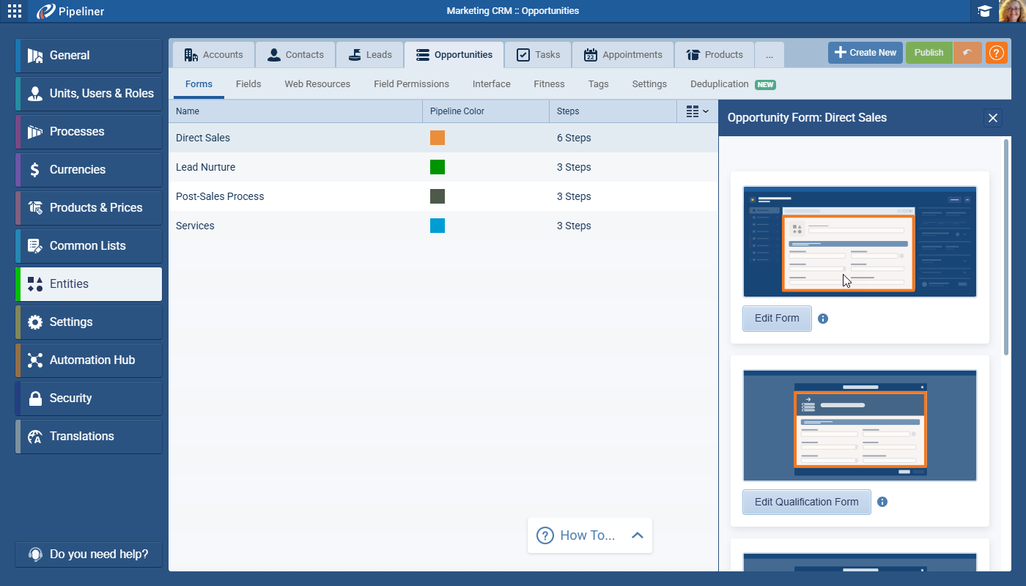Open Currencies in the sidebar

pos(89,170)
